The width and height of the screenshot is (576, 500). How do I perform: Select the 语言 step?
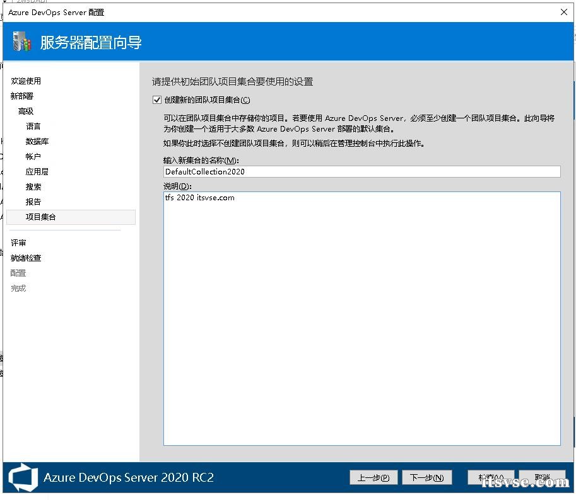33,127
